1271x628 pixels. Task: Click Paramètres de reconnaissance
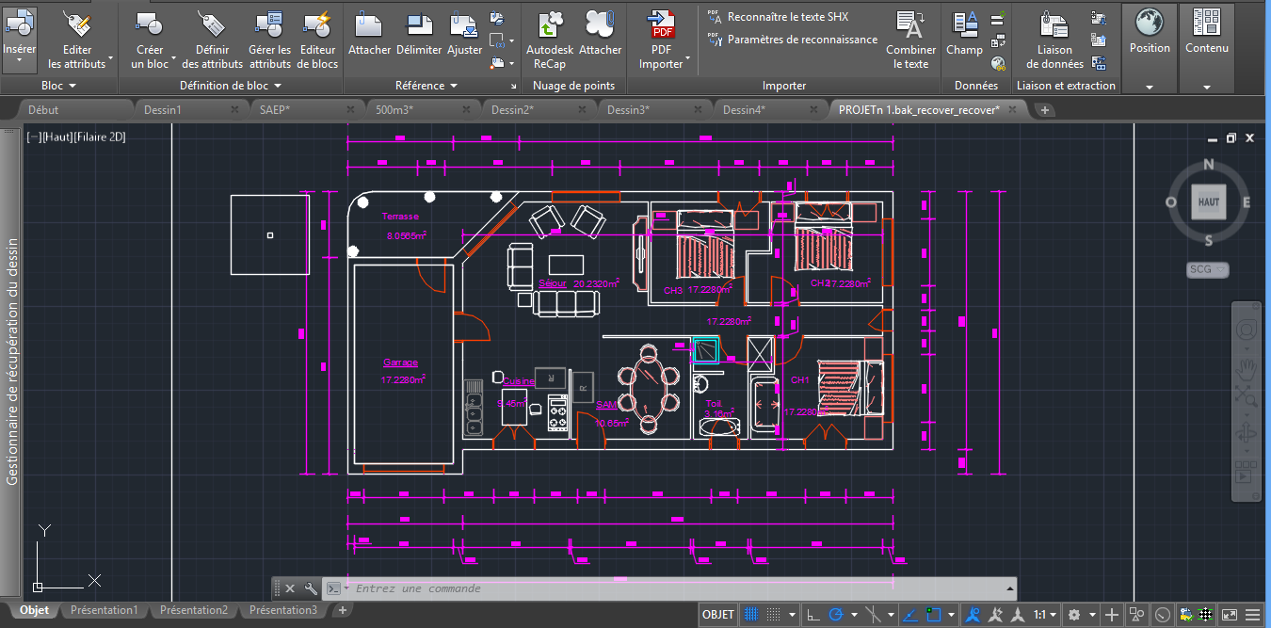coord(792,40)
